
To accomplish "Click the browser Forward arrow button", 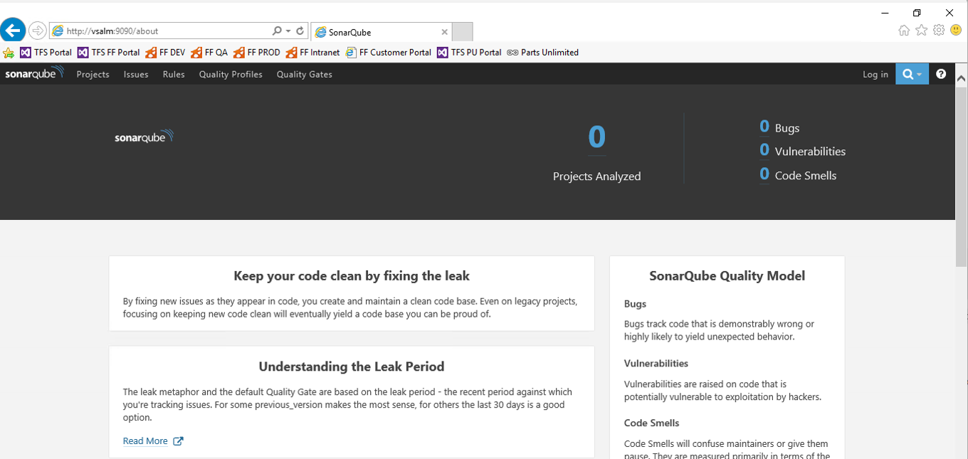I will click(38, 31).
